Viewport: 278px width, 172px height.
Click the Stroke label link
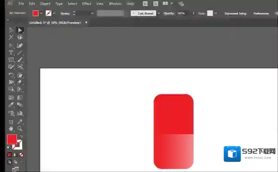coord(65,13)
